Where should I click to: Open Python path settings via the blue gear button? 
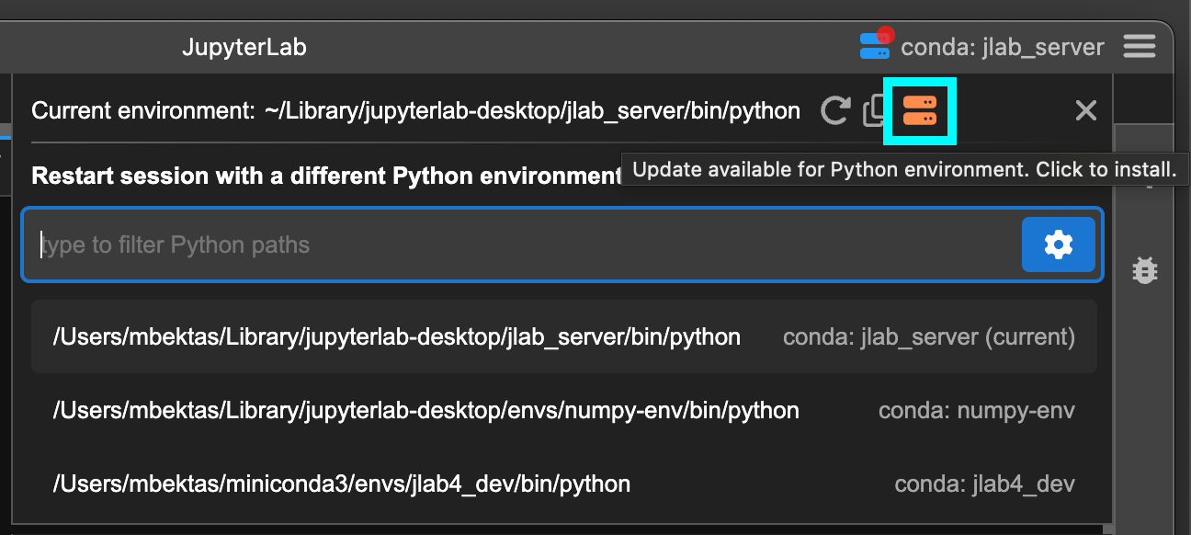1059,245
